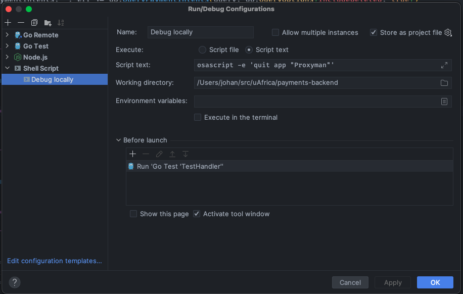
Task: Click the Shell Script type icon
Action: [x=18, y=69]
